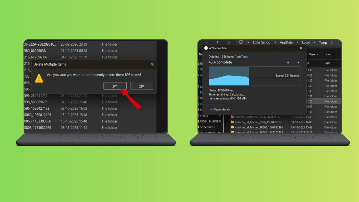Cancel deletion with the X beside the pause button
Screen dimensions: 359x202
point(298,62)
